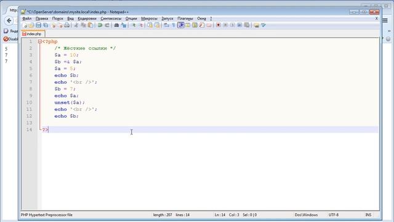Click the Close All toolbar icon
394x222 pixels.
coord(60,25)
